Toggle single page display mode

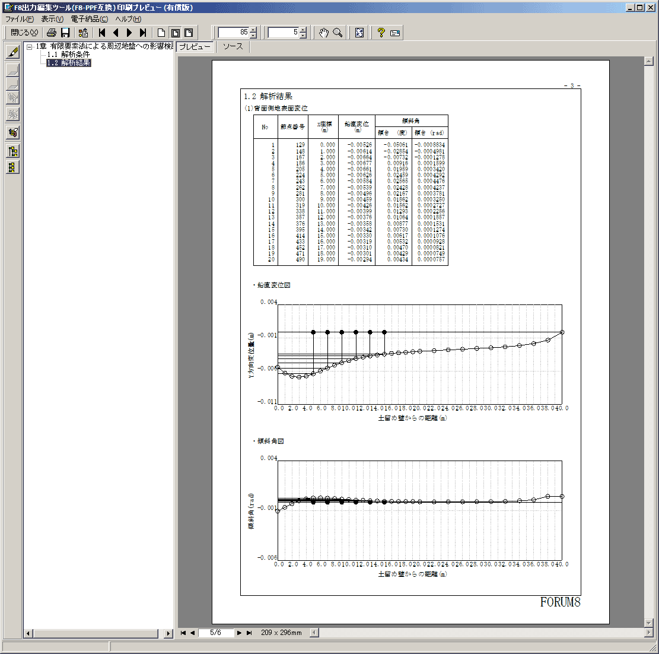161,33
